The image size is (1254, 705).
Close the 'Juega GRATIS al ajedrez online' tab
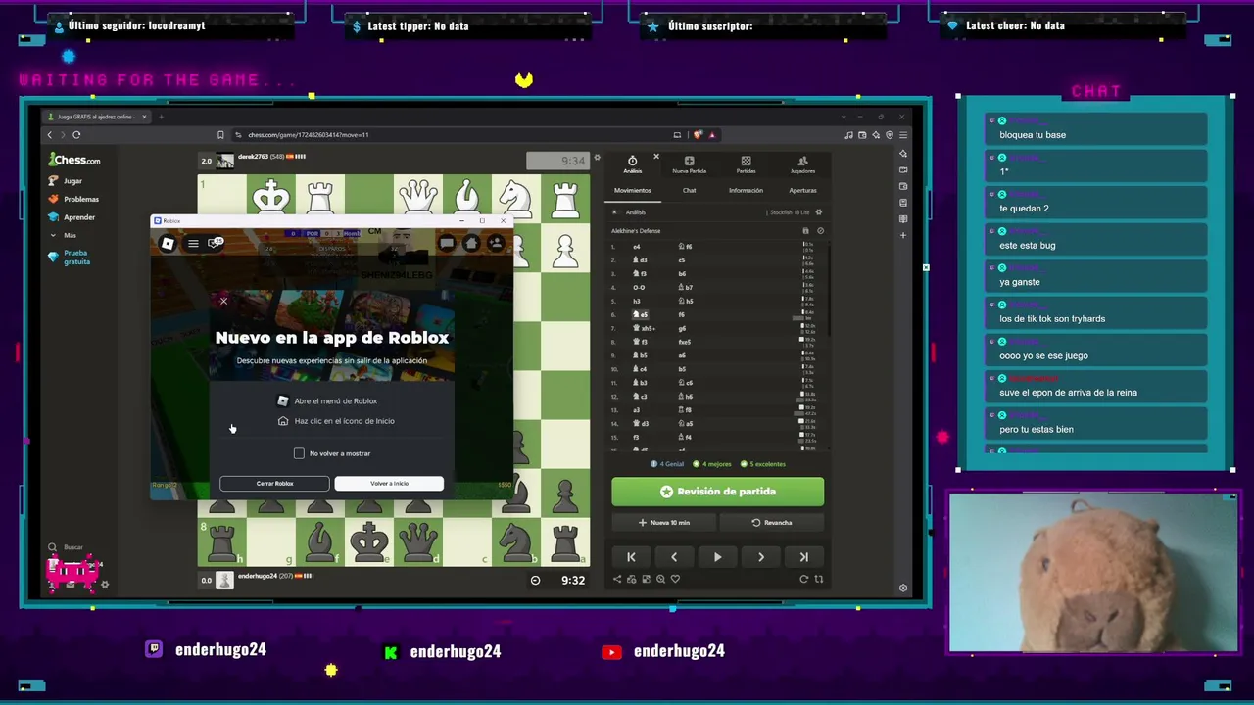(x=144, y=117)
